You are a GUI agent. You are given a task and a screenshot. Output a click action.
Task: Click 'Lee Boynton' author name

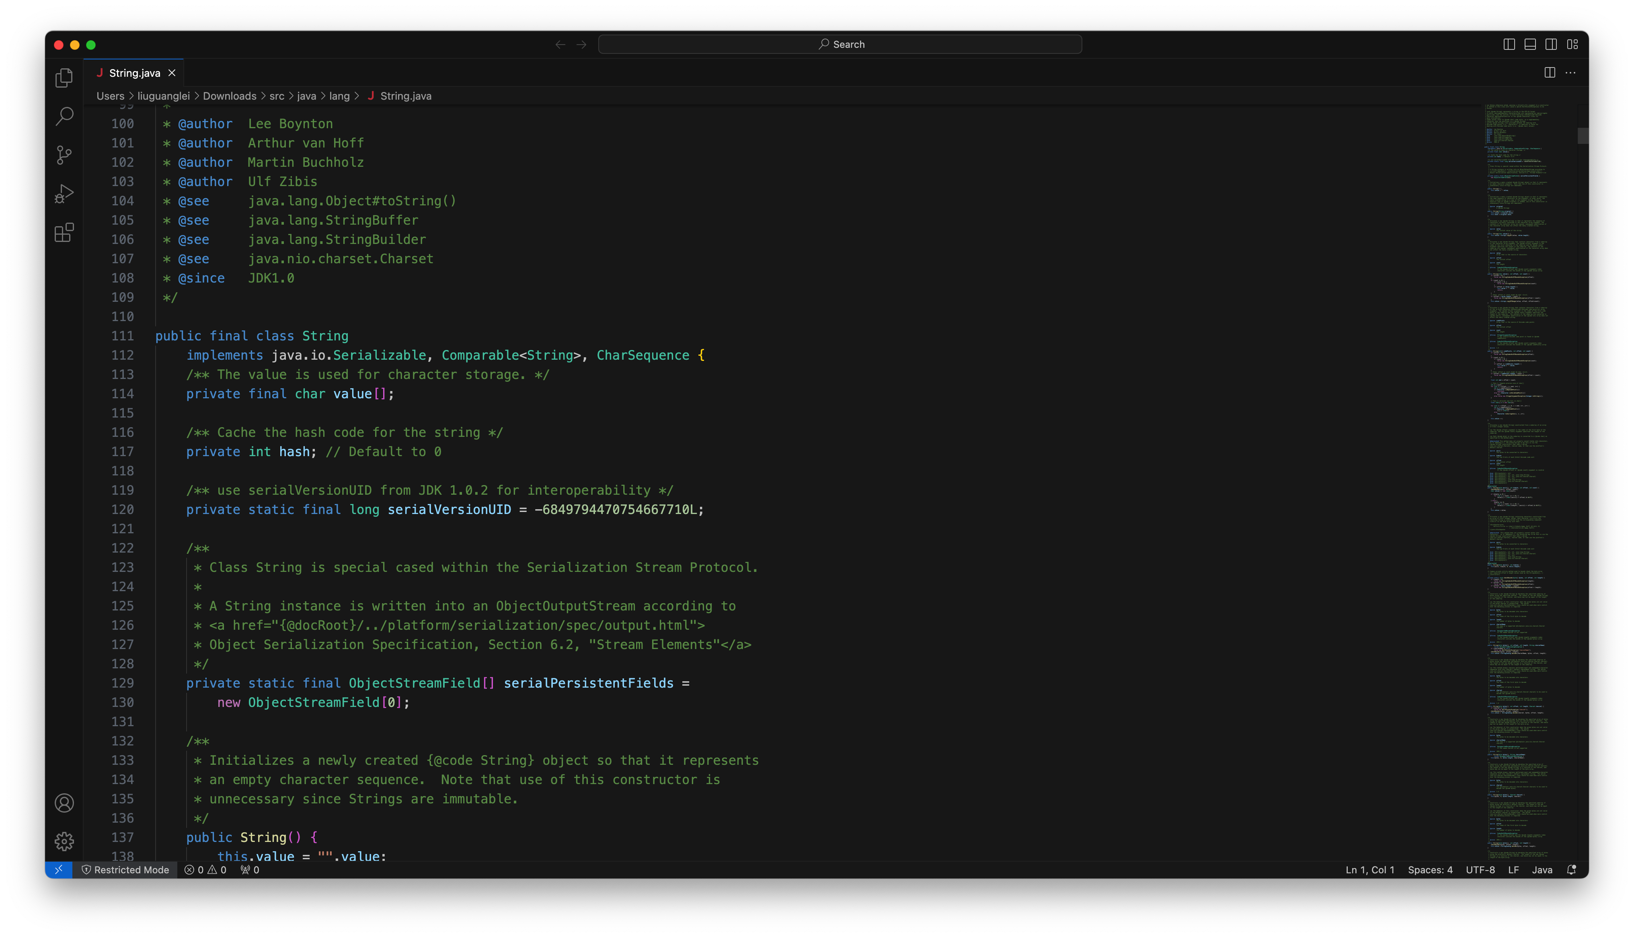[290, 124]
